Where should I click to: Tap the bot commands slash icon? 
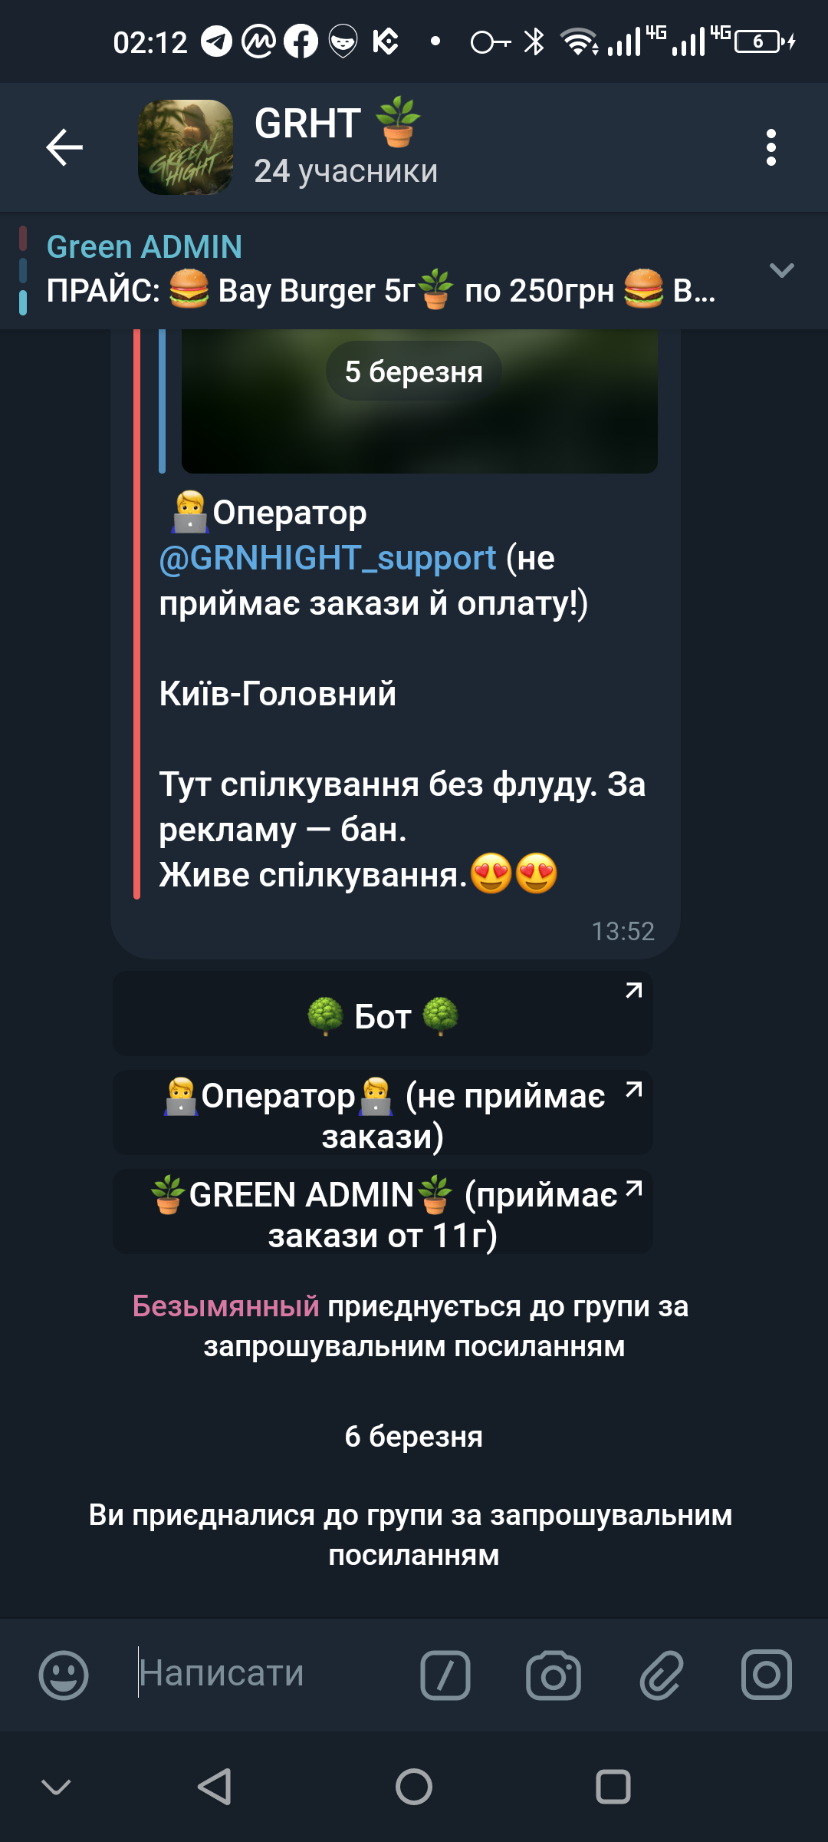445,1675
